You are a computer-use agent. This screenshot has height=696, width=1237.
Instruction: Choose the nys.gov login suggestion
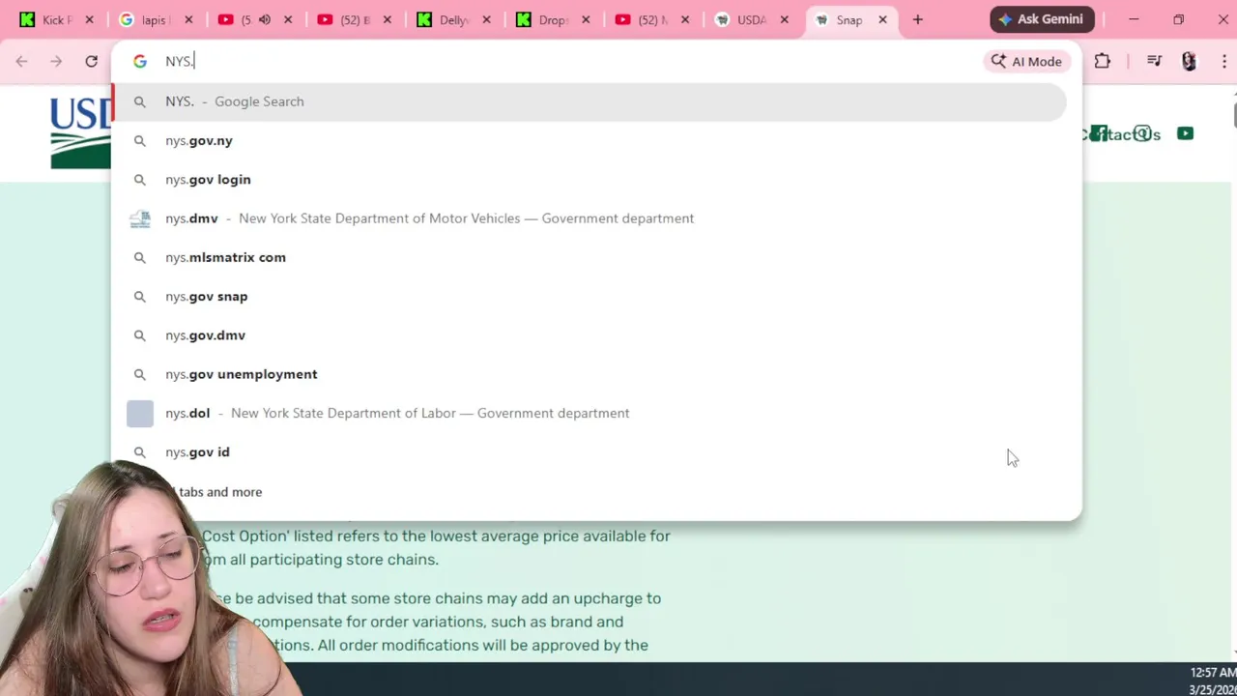[590, 180]
